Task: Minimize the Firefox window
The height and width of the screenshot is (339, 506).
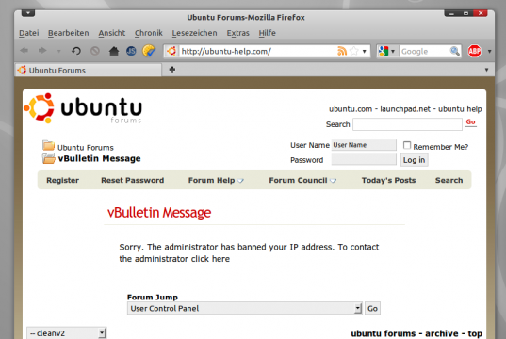Action: [451, 13]
